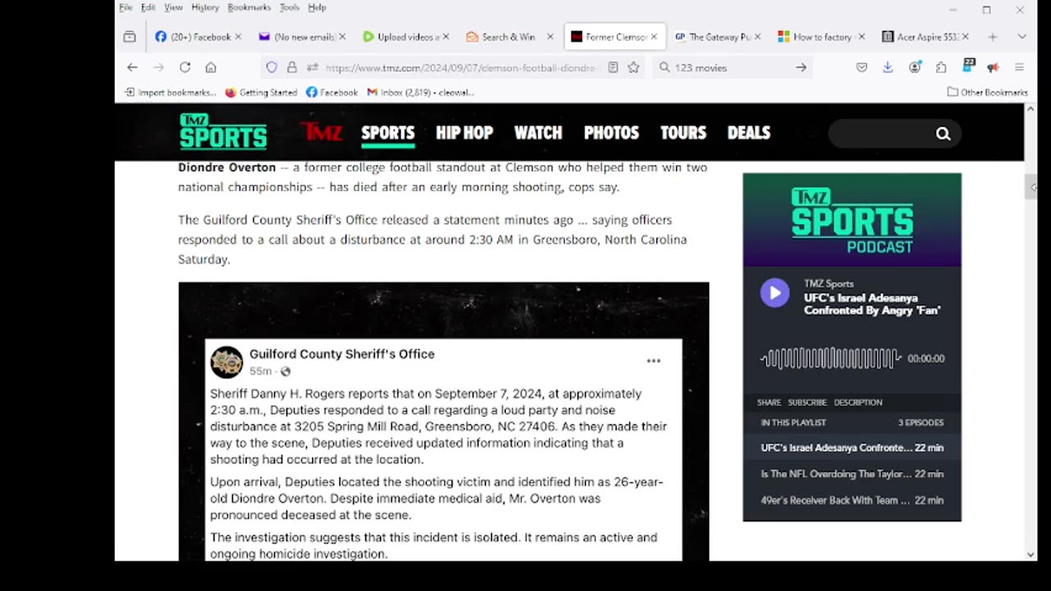Open the Downloads panel
1051x591 pixels.
point(888,67)
